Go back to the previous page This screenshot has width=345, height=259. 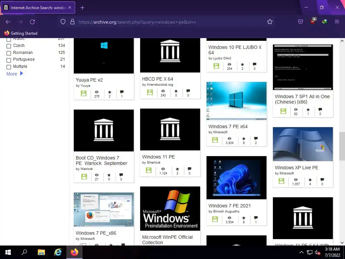(8, 22)
